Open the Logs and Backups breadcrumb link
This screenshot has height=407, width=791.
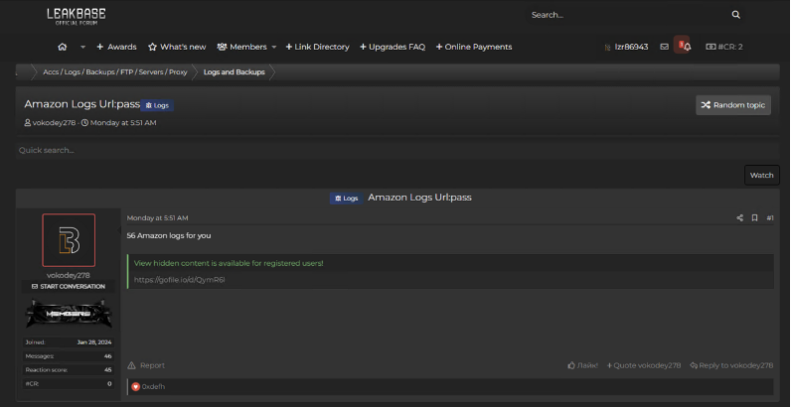click(234, 72)
